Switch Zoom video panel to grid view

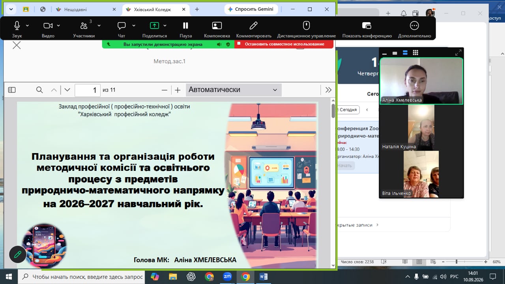pyautogui.click(x=415, y=53)
